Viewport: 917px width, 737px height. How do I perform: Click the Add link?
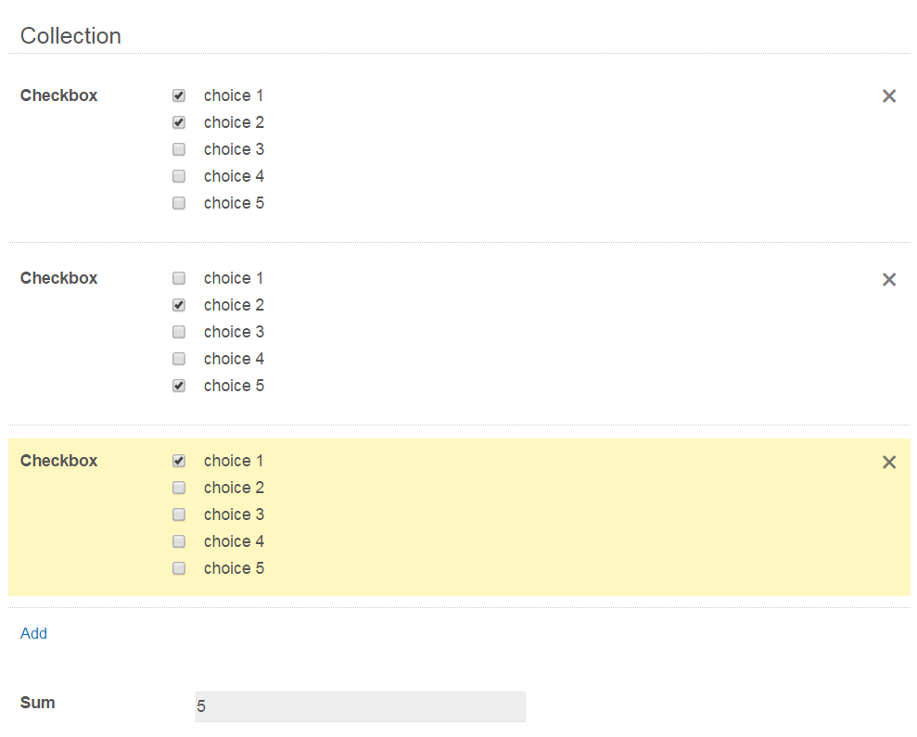33,634
